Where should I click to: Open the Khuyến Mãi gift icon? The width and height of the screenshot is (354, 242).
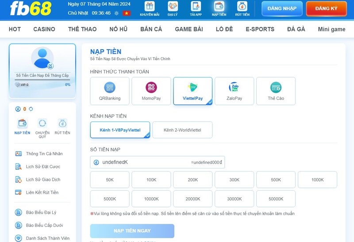(150, 6)
